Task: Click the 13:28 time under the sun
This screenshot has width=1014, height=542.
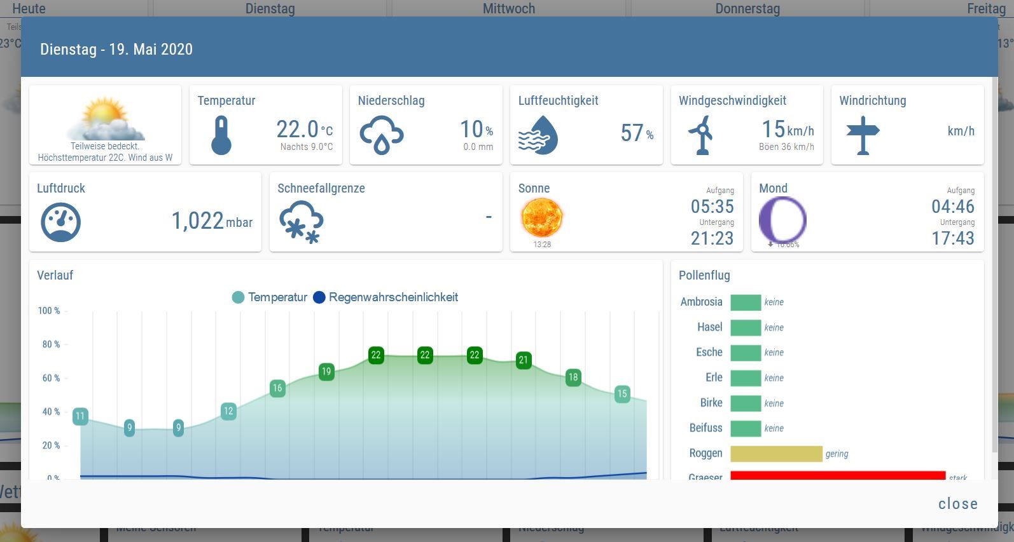Action: 542,245
